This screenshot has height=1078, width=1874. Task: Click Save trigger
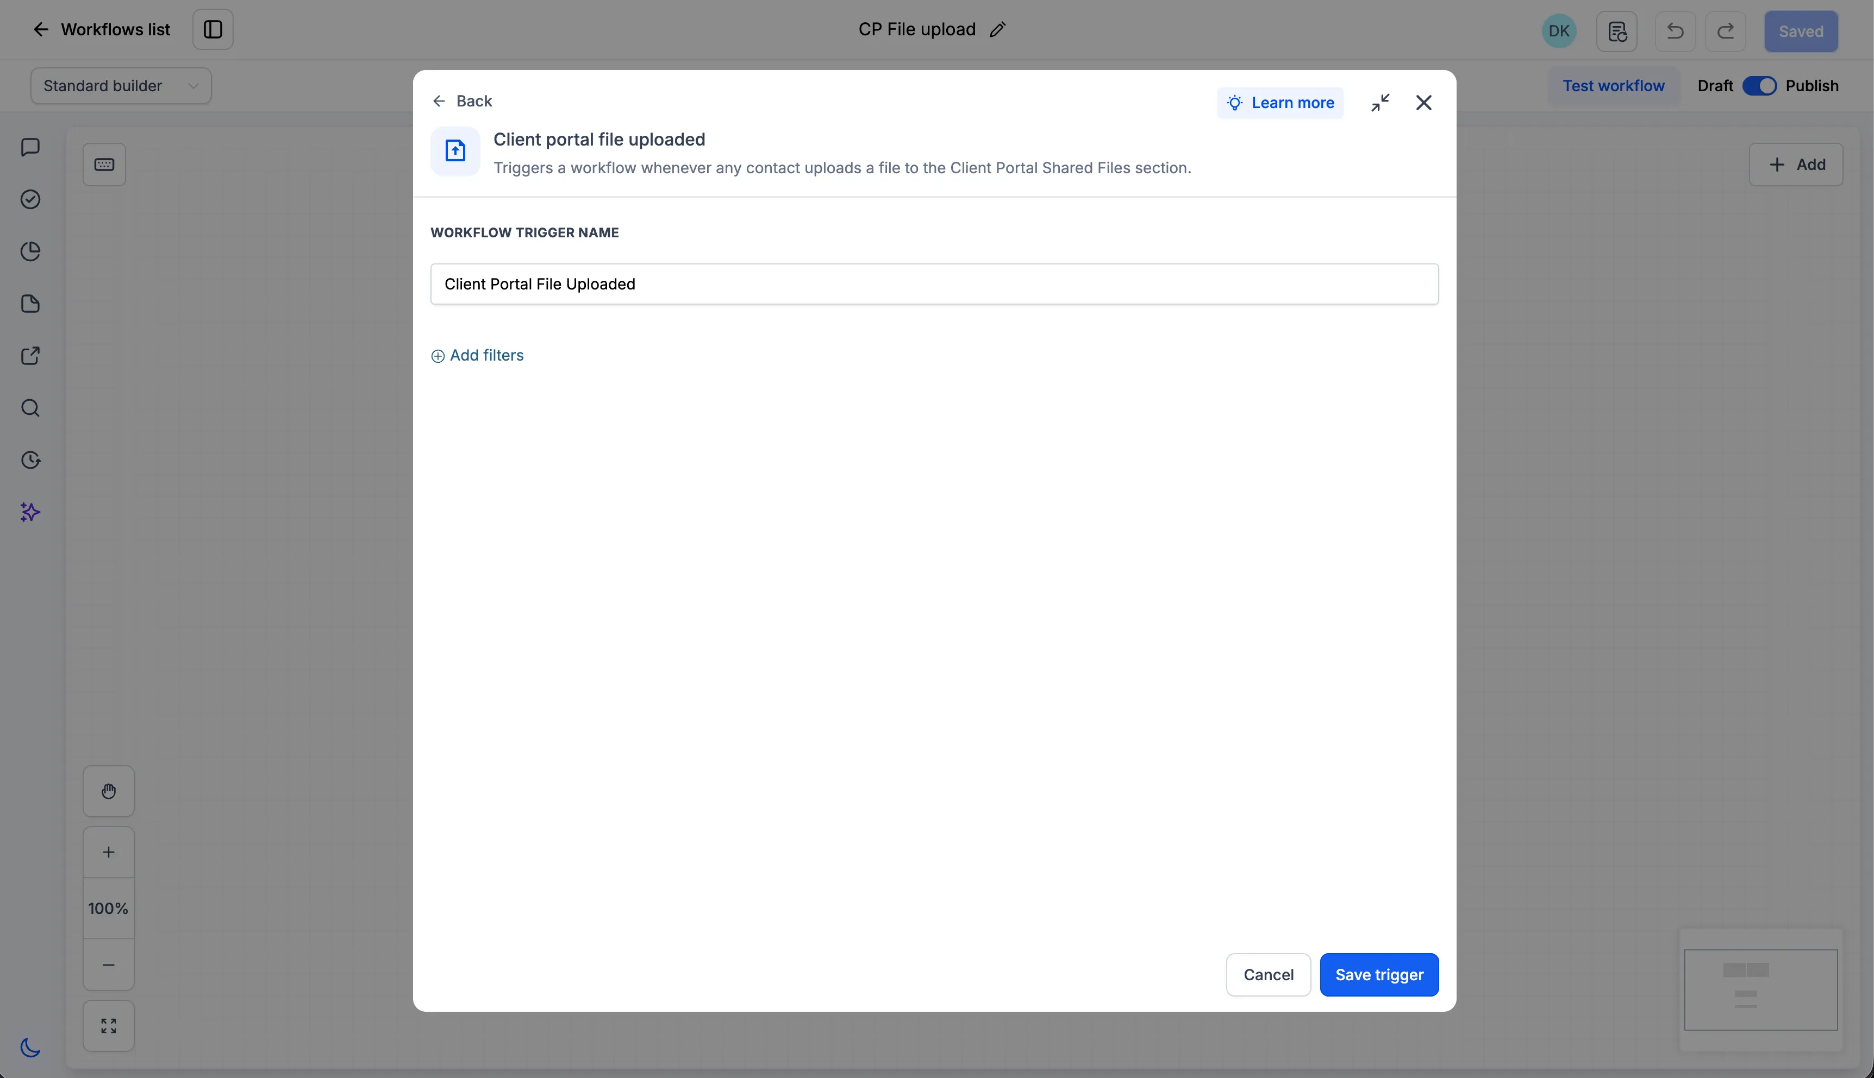(1379, 975)
